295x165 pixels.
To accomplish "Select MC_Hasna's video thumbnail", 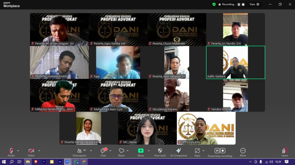I will click(x=147, y=128).
